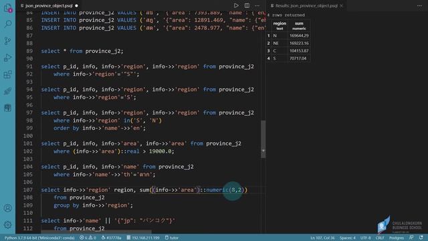
Task: Change the Postgres language mode
Action: 397,238
